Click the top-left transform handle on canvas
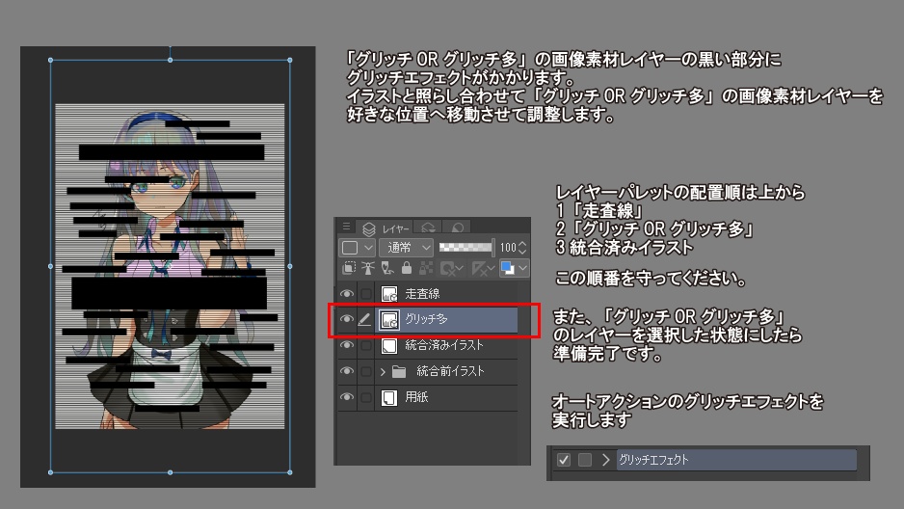904x509 pixels. (x=51, y=60)
